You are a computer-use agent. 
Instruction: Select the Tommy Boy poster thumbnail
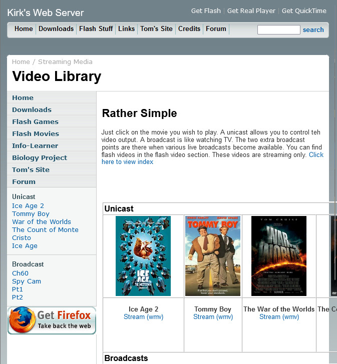pyautogui.click(x=212, y=256)
